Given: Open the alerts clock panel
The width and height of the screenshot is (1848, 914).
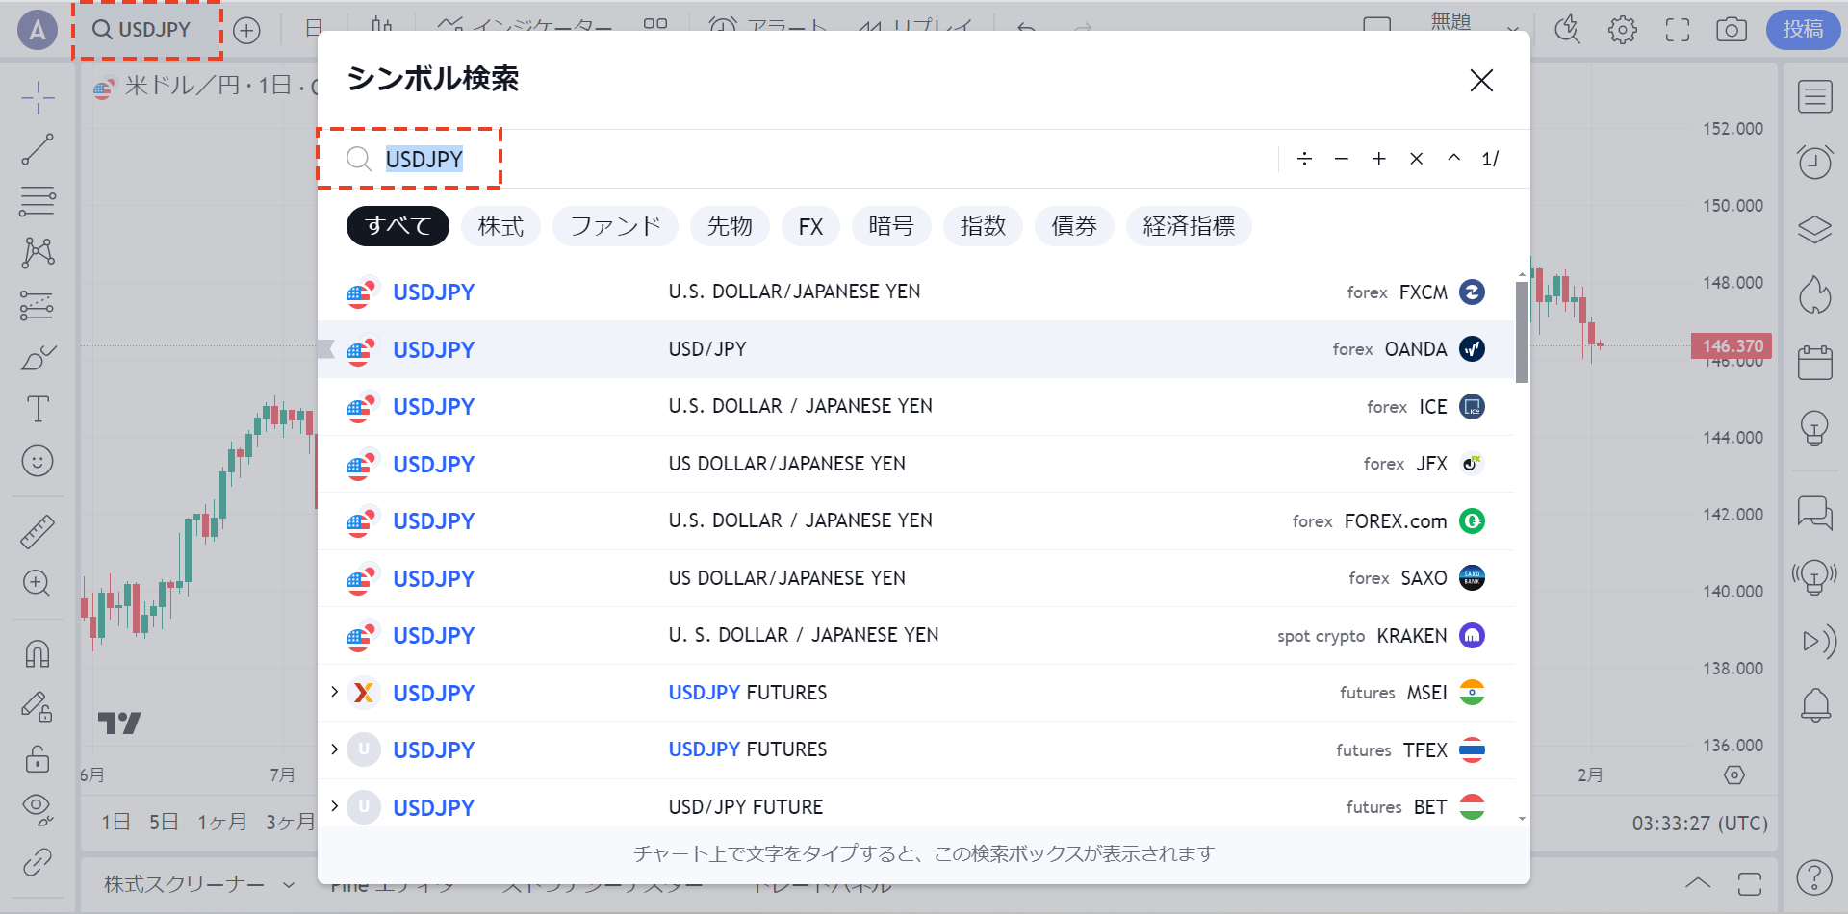Looking at the screenshot, I should pos(1814,162).
